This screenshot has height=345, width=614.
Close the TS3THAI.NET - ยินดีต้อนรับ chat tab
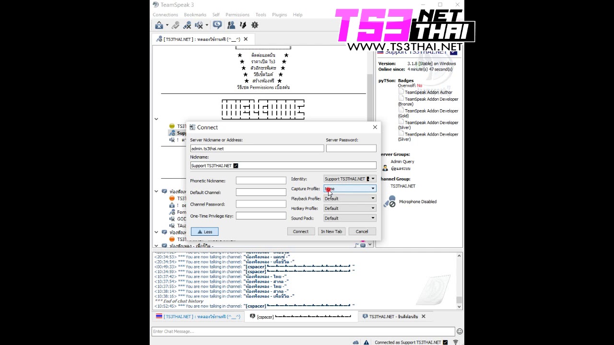coord(423,316)
